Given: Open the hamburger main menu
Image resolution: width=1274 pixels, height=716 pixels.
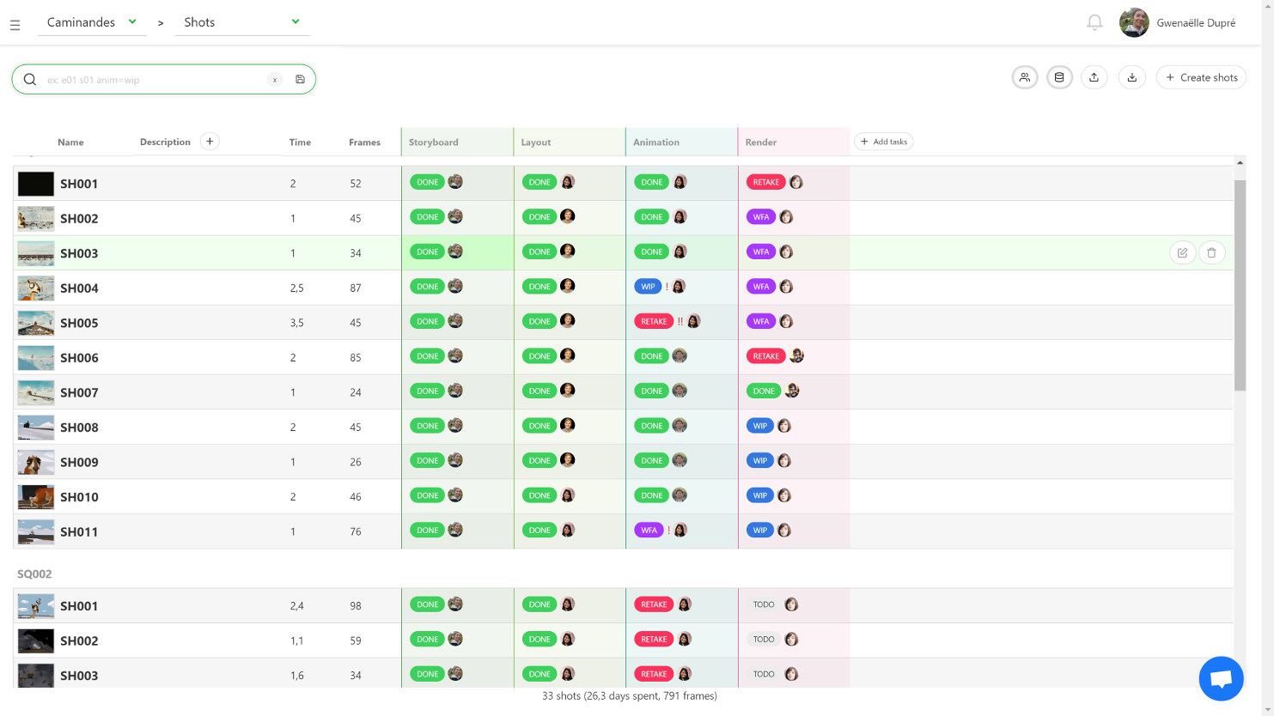Looking at the screenshot, I should coord(15,25).
